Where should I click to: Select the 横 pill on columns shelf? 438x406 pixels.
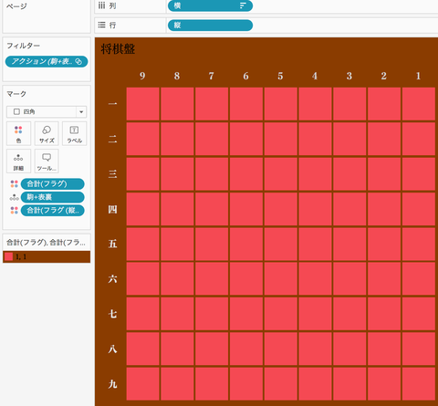[210, 5]
